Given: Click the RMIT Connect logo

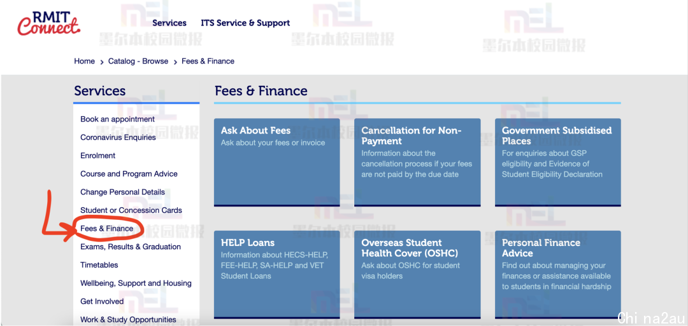Looking at the screenshot, I should pos(48,23).
